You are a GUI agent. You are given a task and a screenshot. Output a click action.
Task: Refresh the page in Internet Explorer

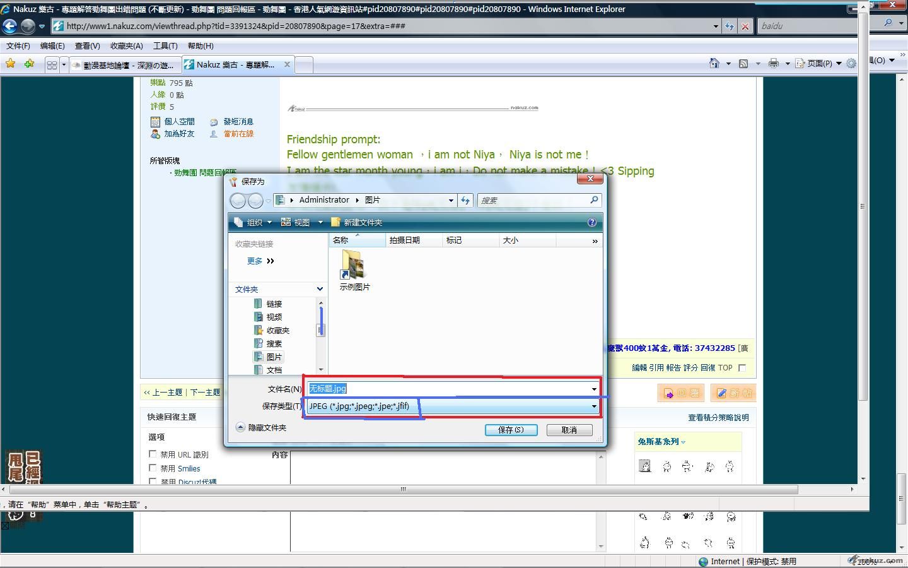pyautogui.click(x=730, y=26)
